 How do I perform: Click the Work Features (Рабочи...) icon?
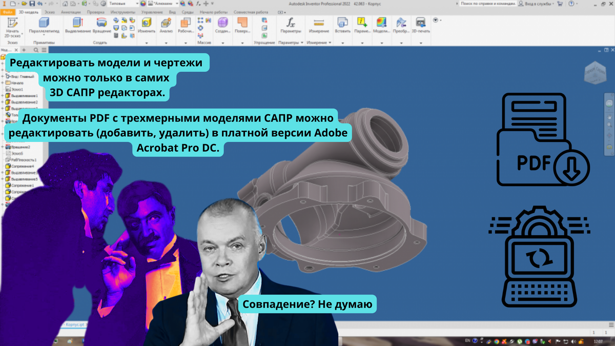tap(185, 25)
